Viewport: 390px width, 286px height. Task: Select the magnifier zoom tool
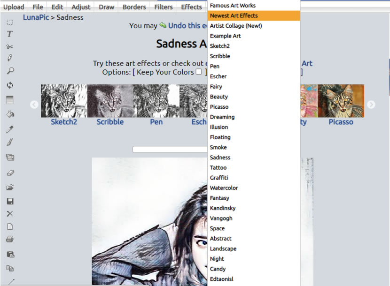tap(10, 71)
